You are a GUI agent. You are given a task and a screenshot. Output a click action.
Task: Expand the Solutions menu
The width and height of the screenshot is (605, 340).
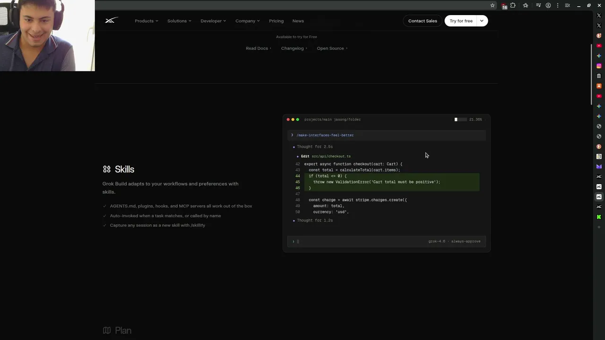pyautogui.click(x=179, y=21)
